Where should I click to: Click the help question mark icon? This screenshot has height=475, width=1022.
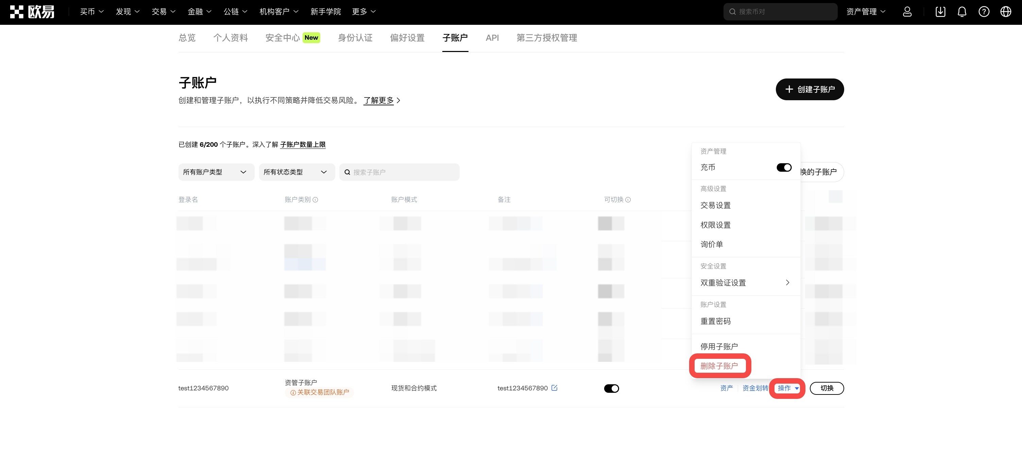(984, 12)
